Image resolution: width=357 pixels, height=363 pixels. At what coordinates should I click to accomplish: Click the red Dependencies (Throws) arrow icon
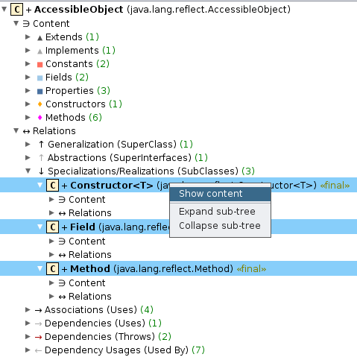coord(38,337)
